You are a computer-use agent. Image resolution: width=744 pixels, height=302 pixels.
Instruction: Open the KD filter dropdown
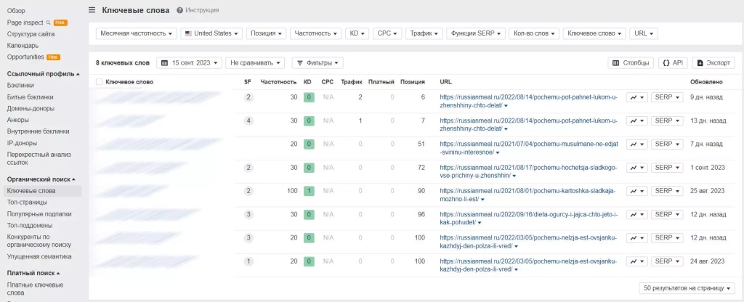tap(357, 33)
